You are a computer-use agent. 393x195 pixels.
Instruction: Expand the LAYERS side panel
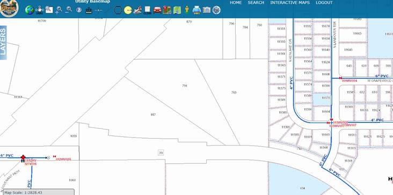(3, 42)
